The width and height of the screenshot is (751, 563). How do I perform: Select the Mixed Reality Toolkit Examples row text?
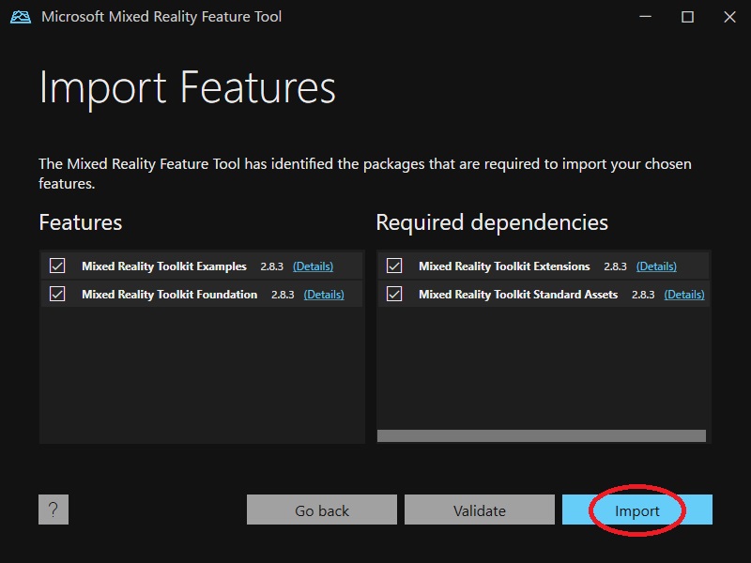pyautogui.click(x=163, y=266)
